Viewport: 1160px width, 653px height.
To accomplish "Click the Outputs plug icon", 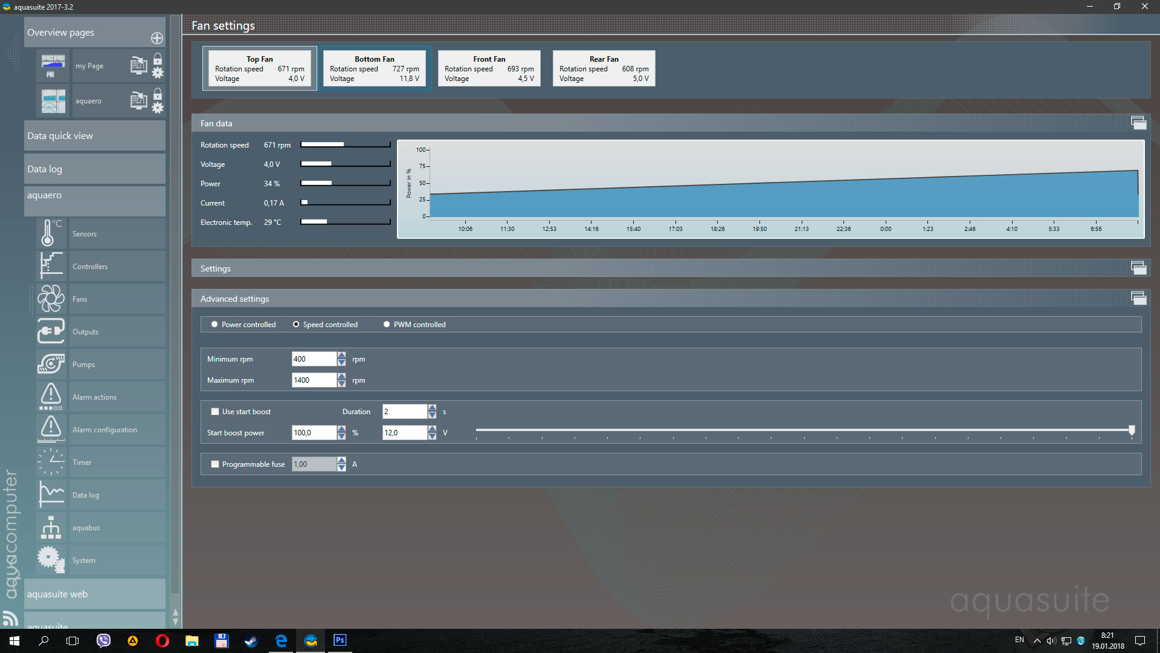I will tap(51, 331).
